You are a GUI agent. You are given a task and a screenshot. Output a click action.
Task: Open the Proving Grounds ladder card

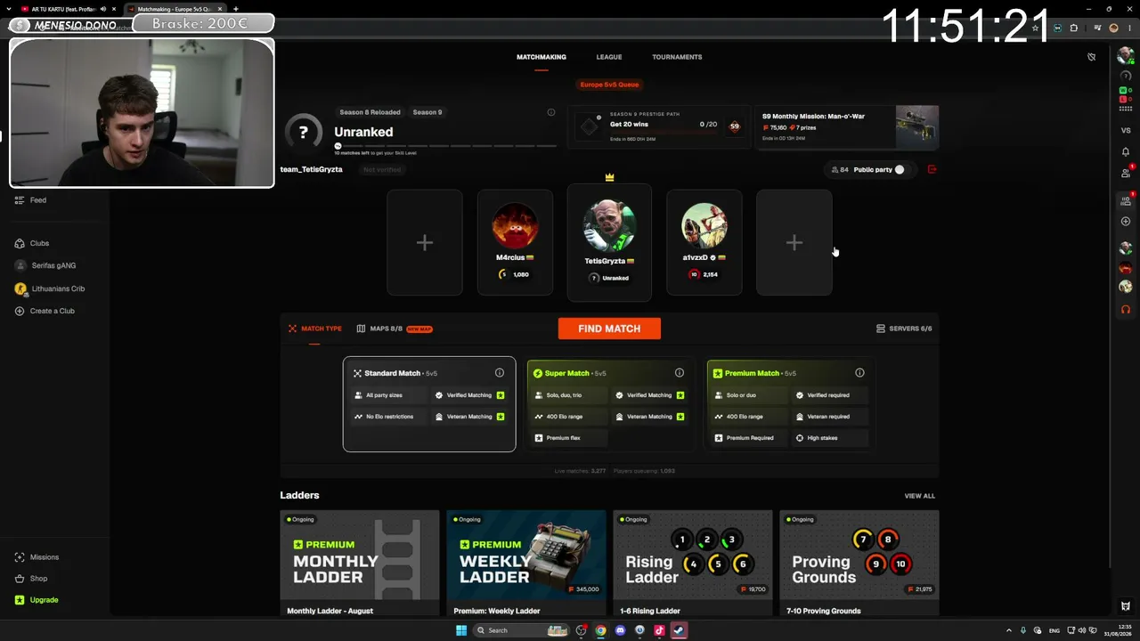tap(859, 563)
